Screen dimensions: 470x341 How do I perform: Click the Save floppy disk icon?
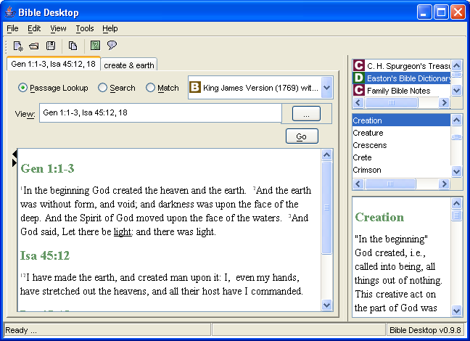pyautogui.click(x=51, y=46)
